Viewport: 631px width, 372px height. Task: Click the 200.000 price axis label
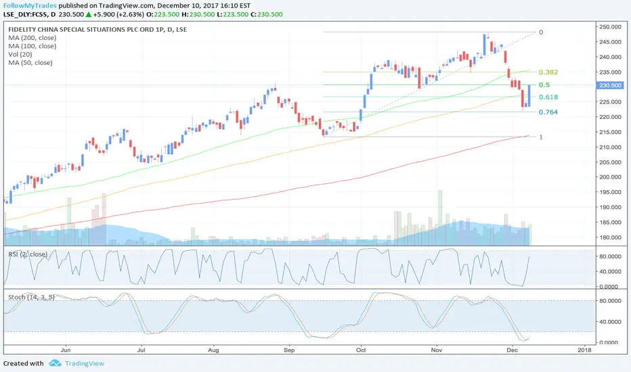click(x=611, y=177)
